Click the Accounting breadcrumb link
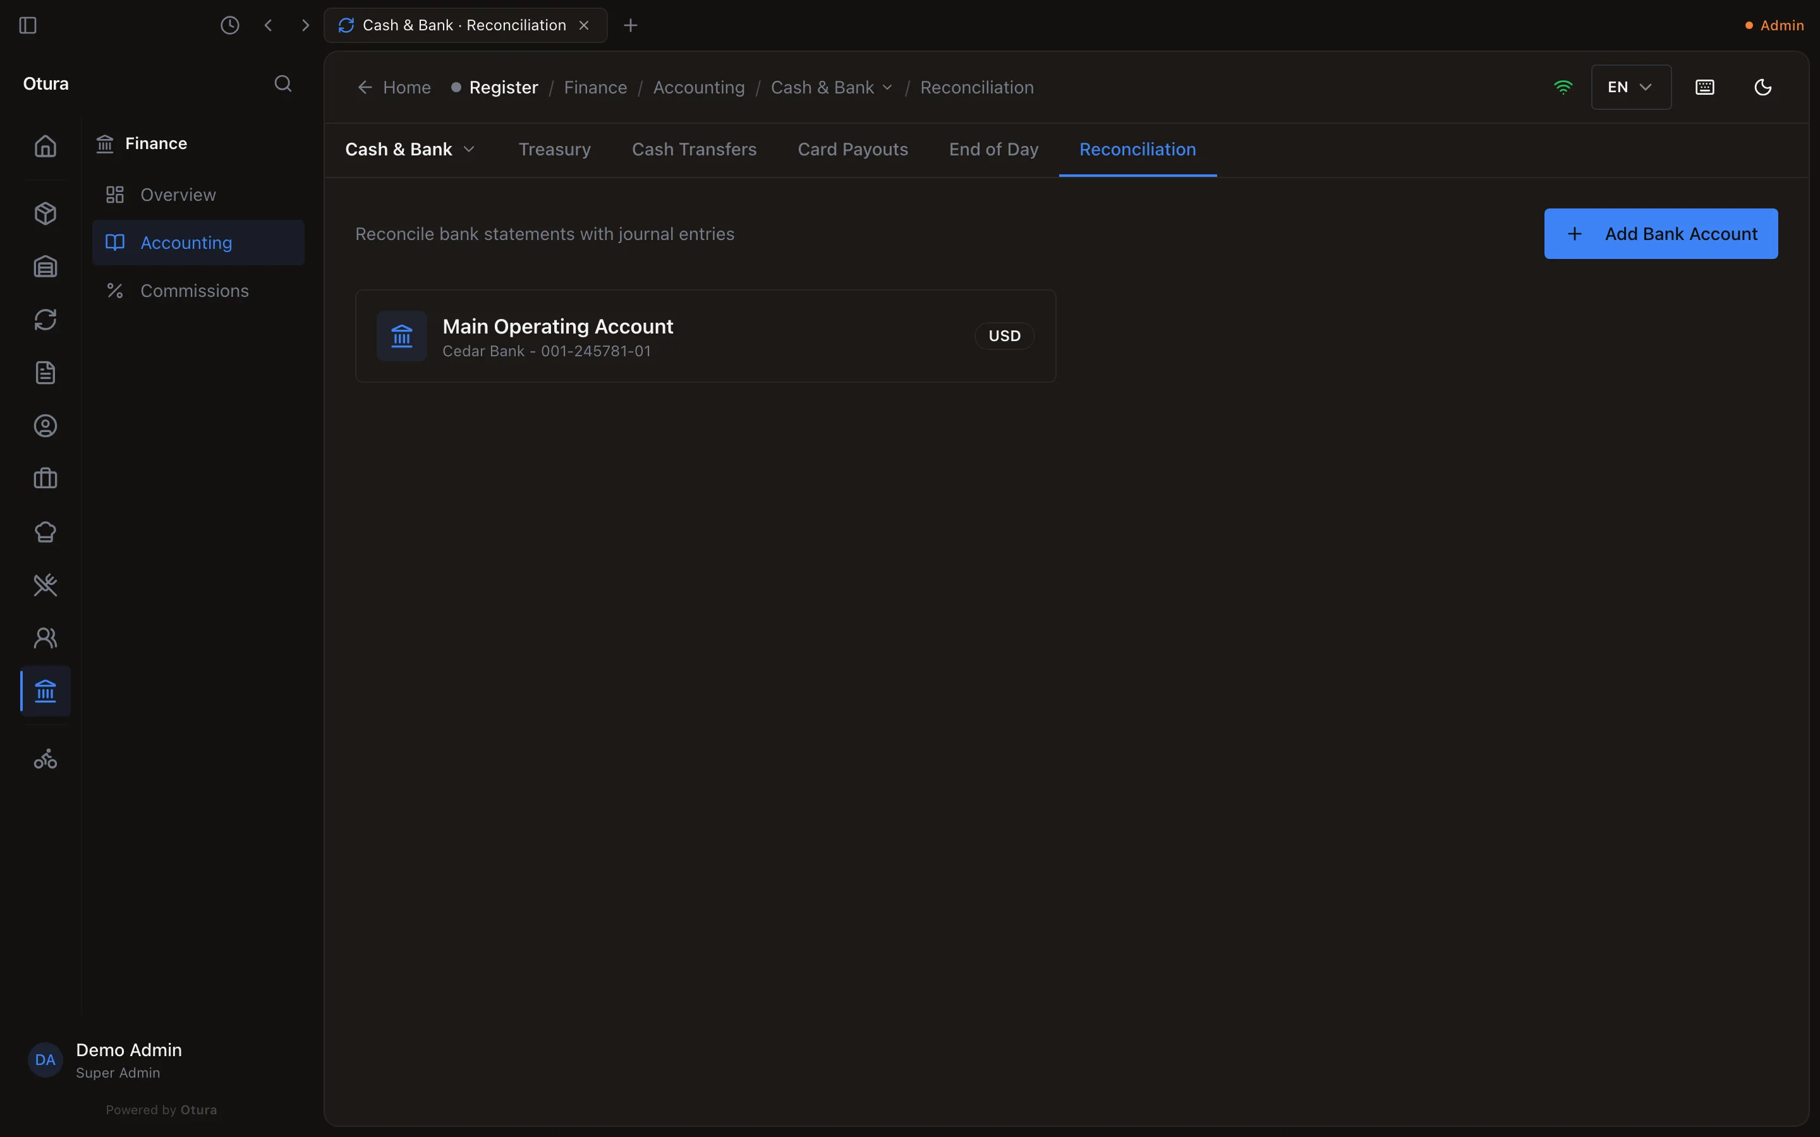The image size is (1820, 1137). [x=698, y=87]
